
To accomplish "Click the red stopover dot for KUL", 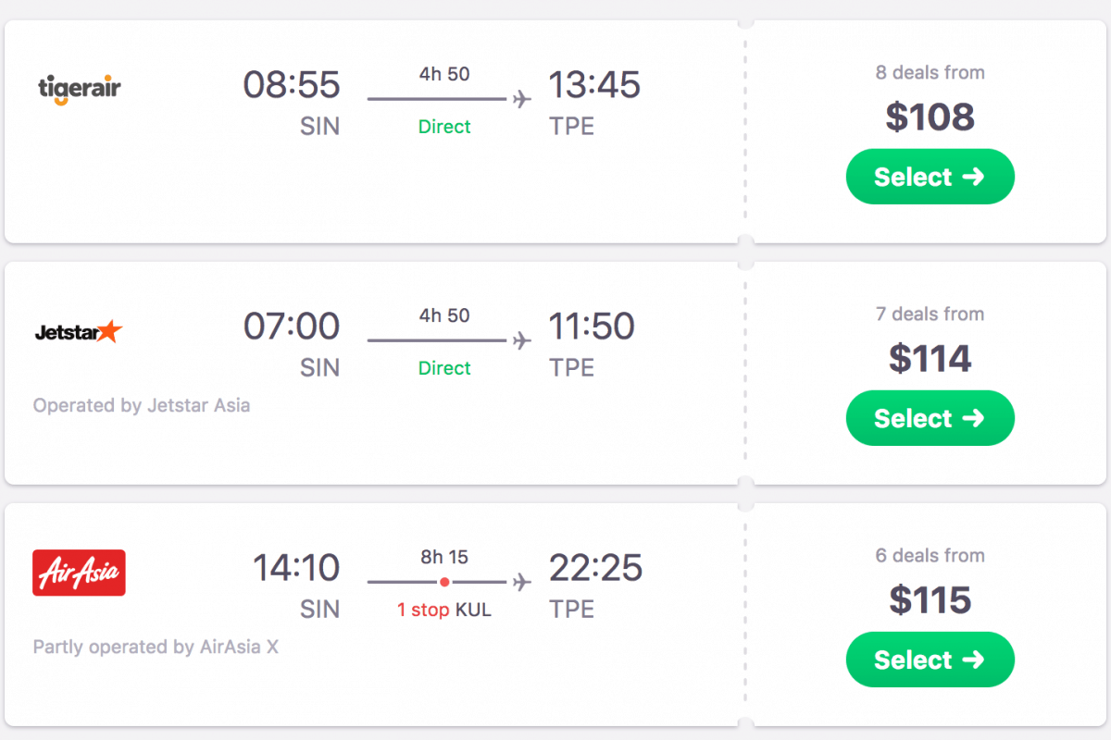I will click(x=444, y=582).
